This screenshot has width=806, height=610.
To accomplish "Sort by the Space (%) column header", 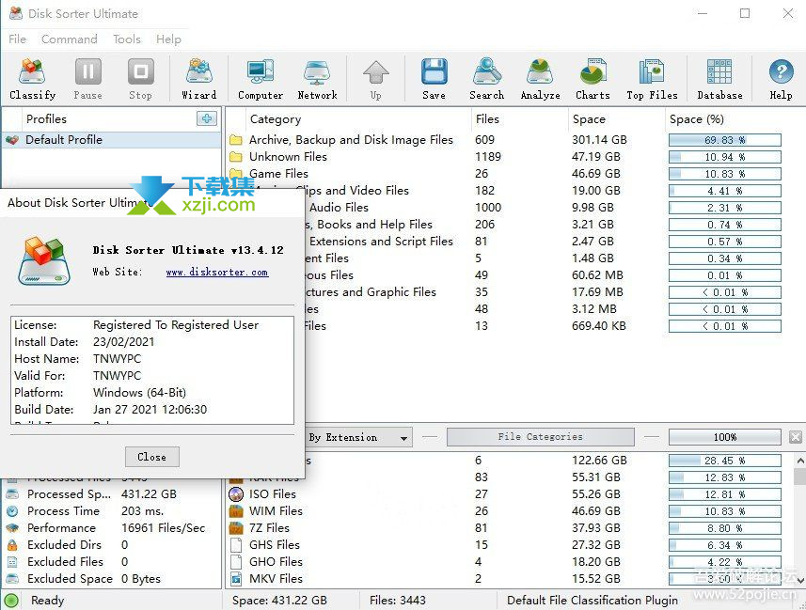I will pos(697,119).
